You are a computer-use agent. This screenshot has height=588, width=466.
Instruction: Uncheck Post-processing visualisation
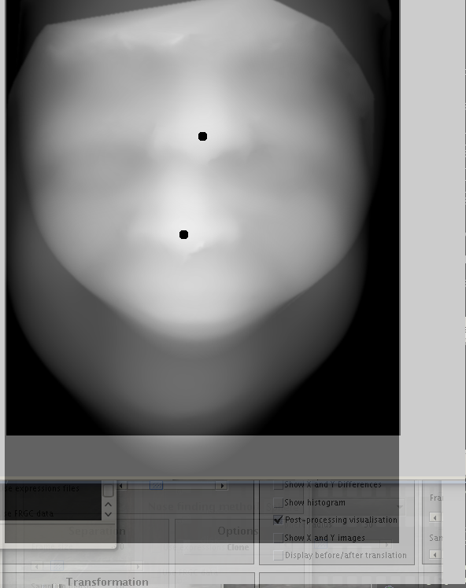278,520
